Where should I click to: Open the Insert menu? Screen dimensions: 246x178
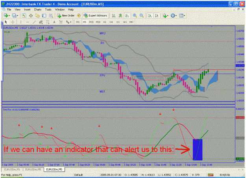click(x=27, y=9)
